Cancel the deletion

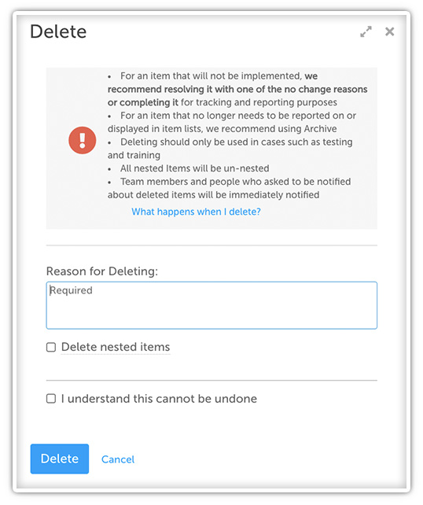118,459
